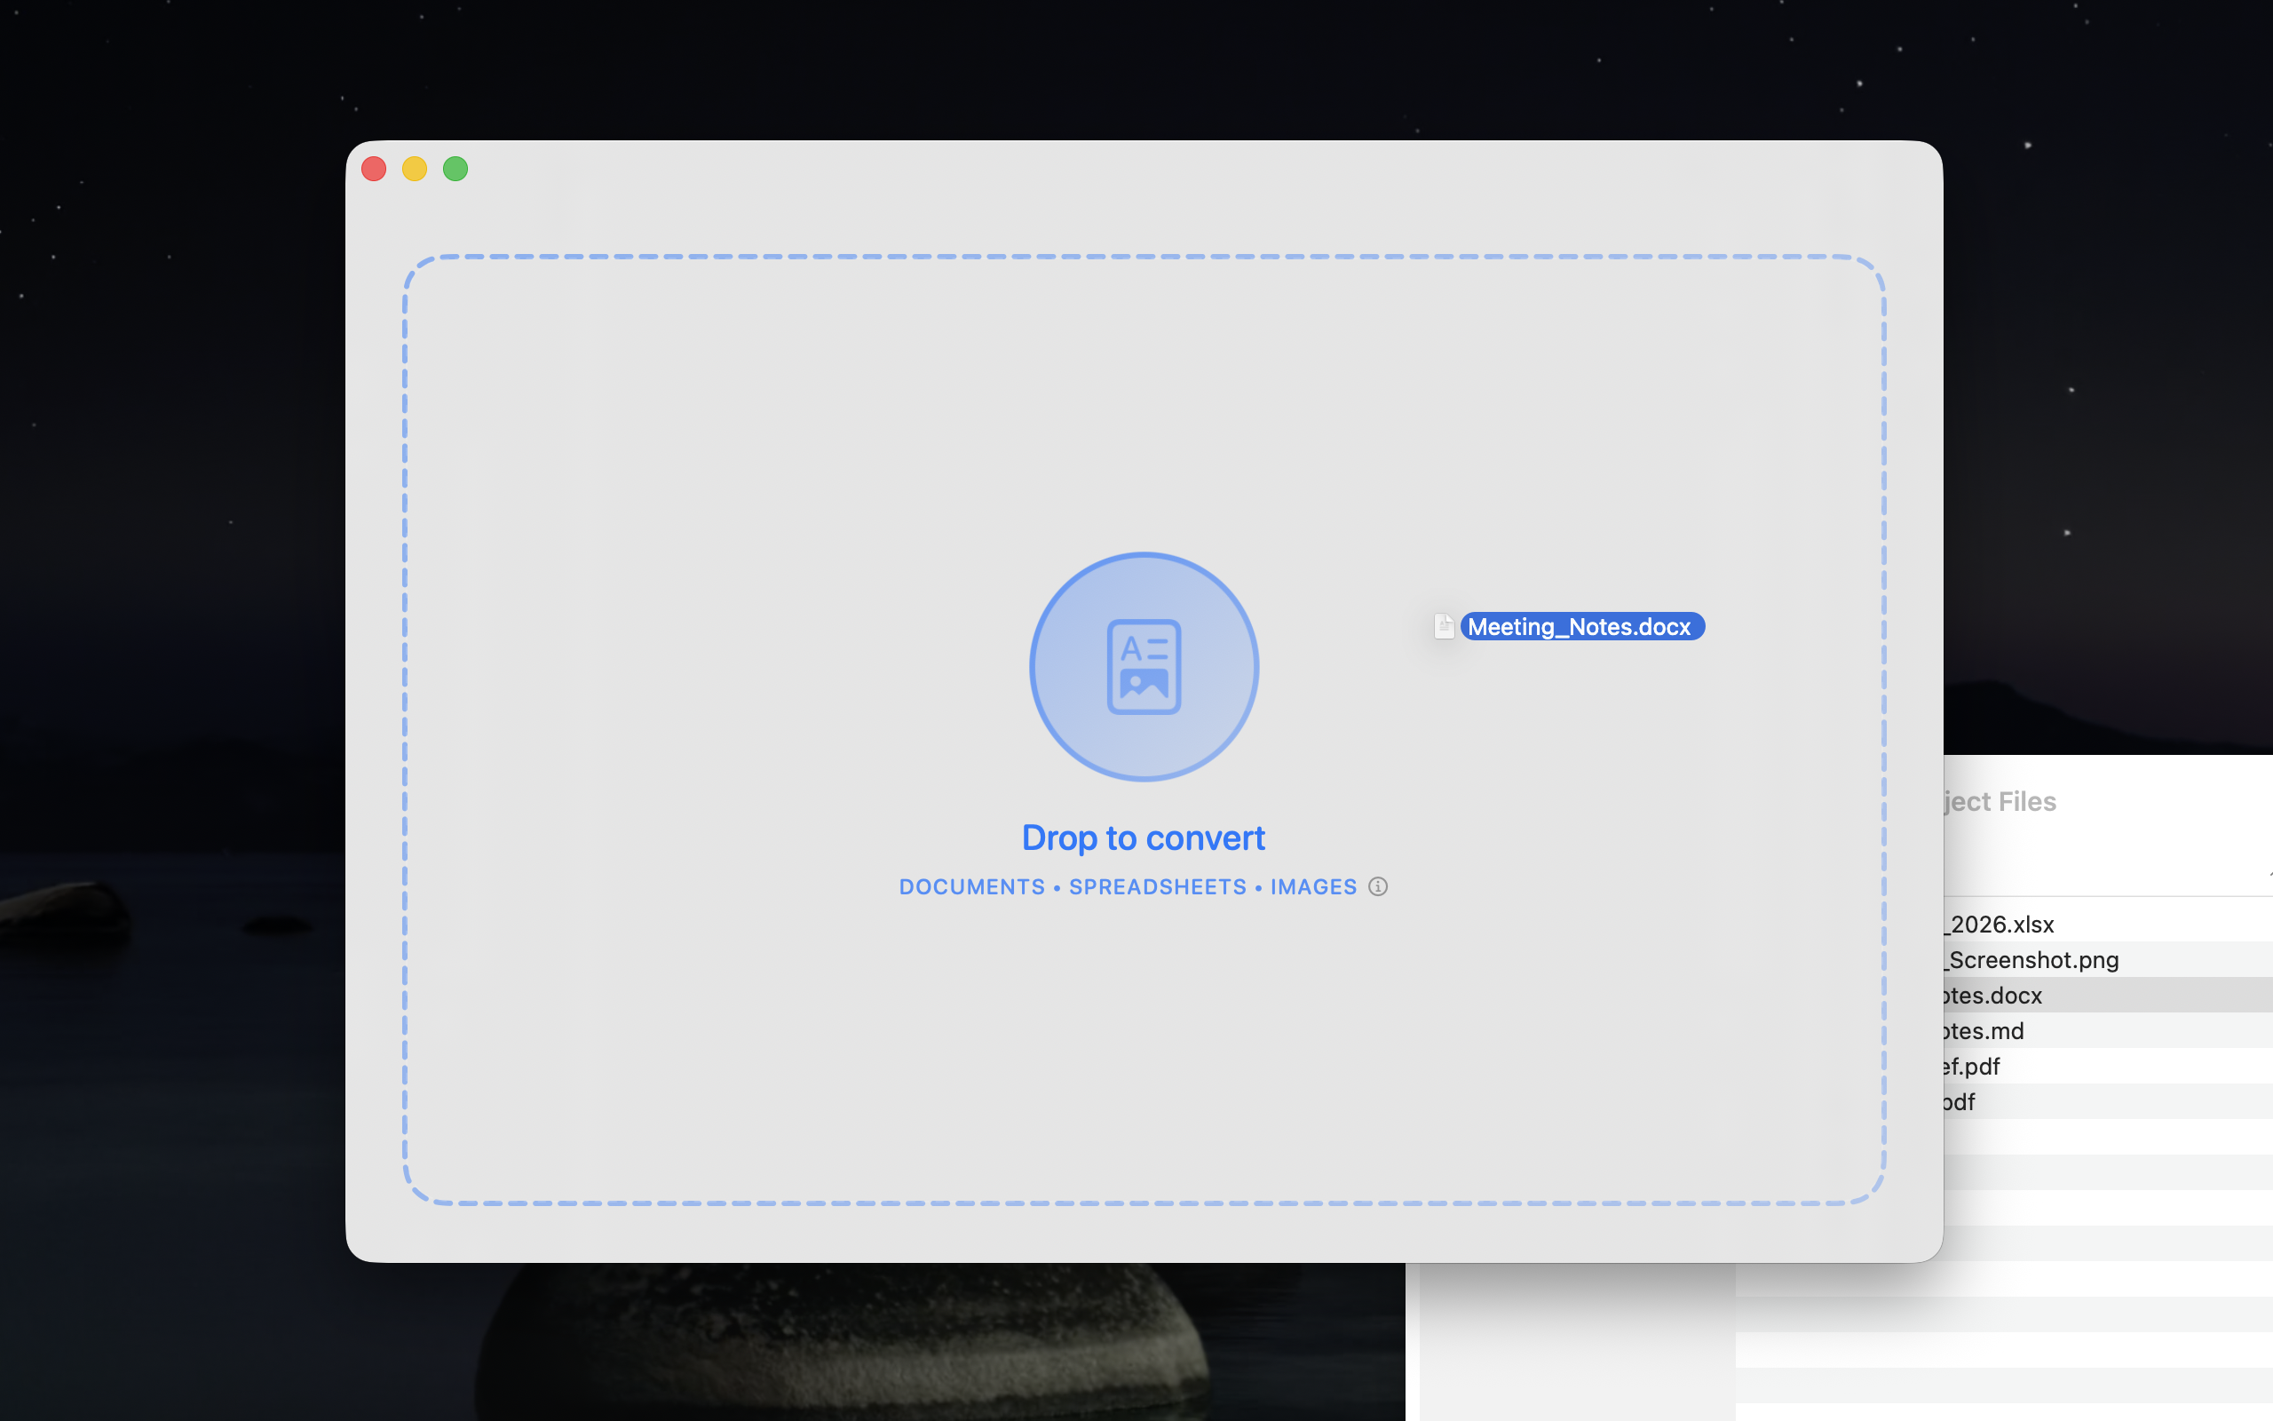
Task: Select the Meeting_Notes.docx drag chip
Action: tap(1580, 626)
